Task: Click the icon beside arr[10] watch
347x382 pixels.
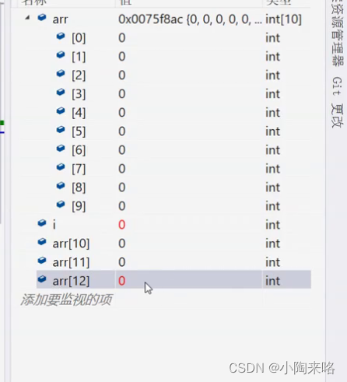Action: click(42, 242)
